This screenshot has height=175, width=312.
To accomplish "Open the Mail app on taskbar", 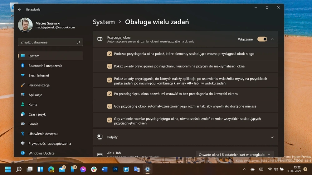I will [62, 169].
